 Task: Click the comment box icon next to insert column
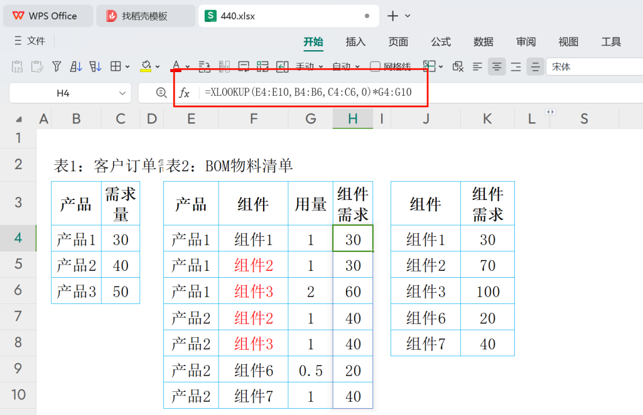click(x=243, y=66)
